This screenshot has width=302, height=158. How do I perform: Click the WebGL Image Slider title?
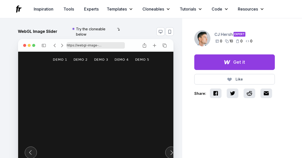37,31
